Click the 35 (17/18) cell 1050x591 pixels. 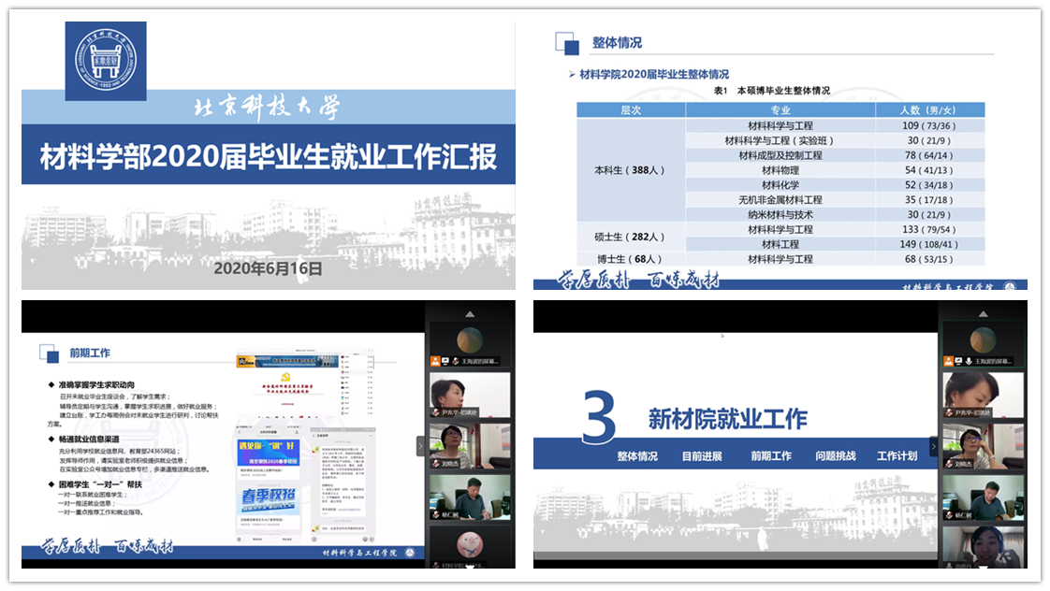[930, 200]
